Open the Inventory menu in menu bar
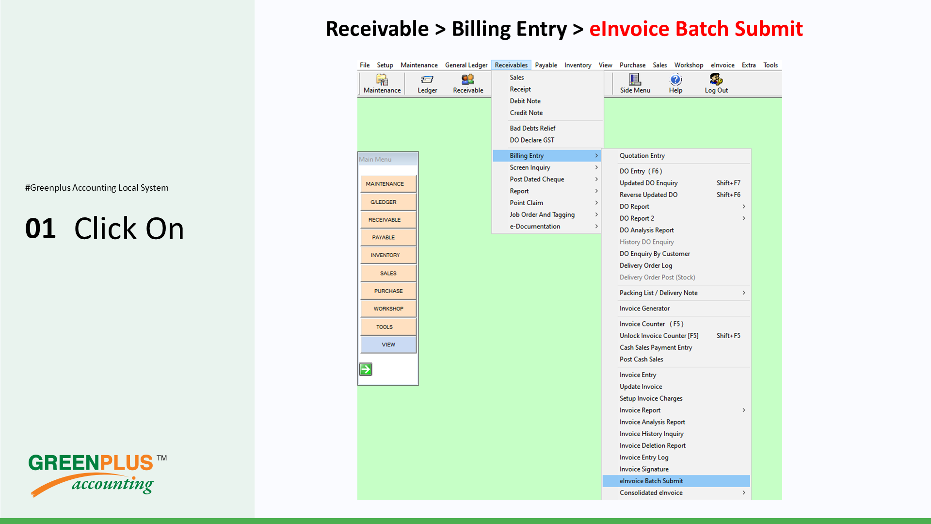The image size is (931, 524). point(578,65)
